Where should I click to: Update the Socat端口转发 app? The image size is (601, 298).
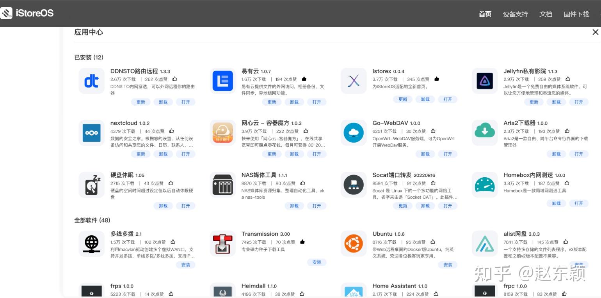point(403,206)
